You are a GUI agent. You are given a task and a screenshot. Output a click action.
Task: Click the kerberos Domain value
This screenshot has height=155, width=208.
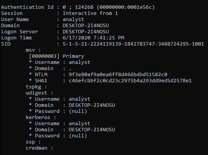[x=92, y=130]
